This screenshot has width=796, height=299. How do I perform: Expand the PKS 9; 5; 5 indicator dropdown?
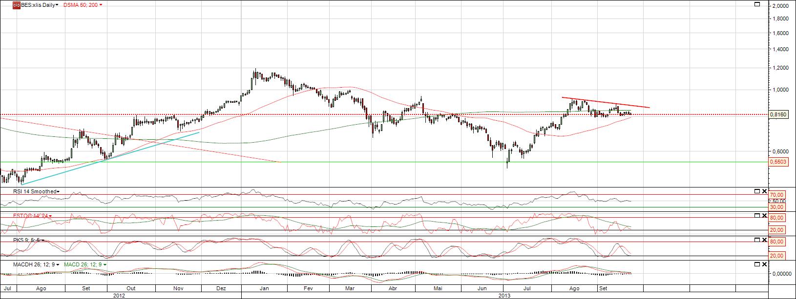coord(44,240)
